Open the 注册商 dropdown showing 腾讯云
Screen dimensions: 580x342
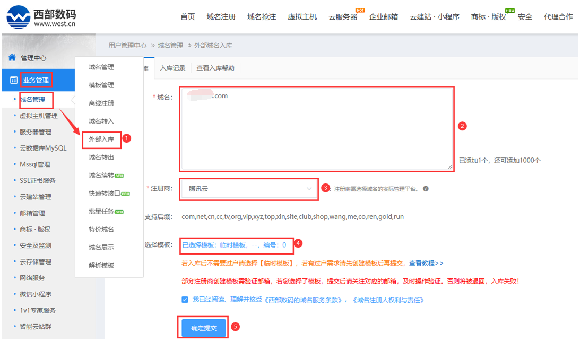[x=249, y=189]
